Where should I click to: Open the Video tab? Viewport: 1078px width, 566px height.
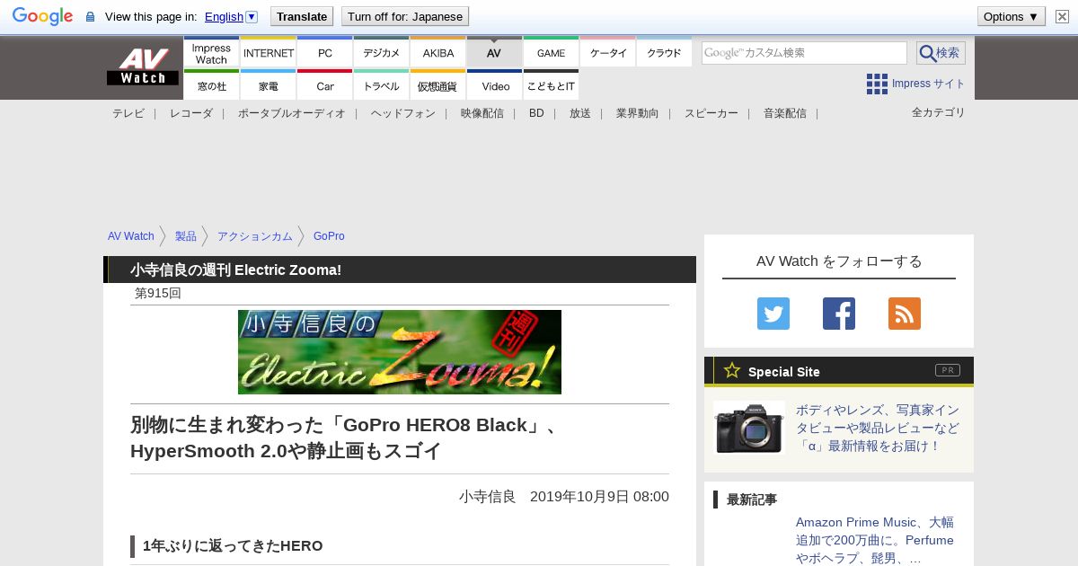[x=494, y=85]
